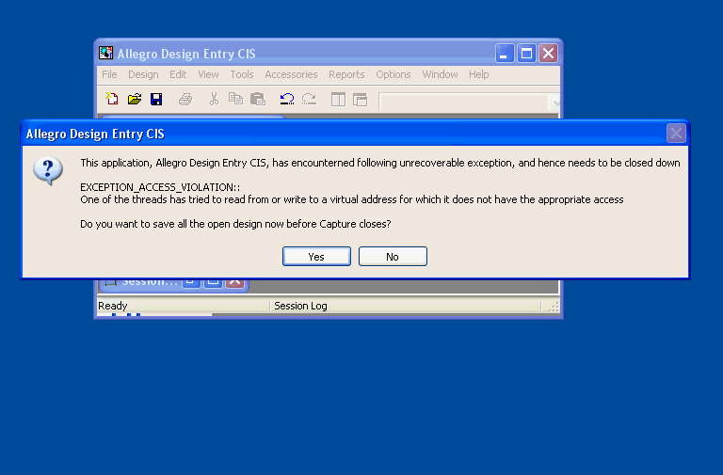Screen dimensions: 723x475
Task: Minimize the Allegro Design Entry CIS main window
Action: [505, 54]
